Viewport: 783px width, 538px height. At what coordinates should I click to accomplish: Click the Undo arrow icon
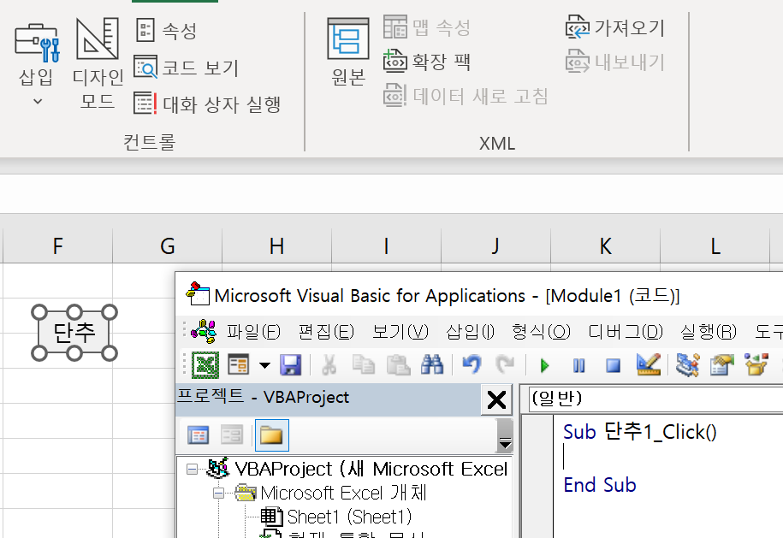click(x=472, y=365)
